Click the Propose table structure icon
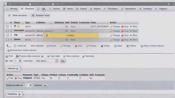The height and width of the screenshot is (98, 175). coord(17,56)
